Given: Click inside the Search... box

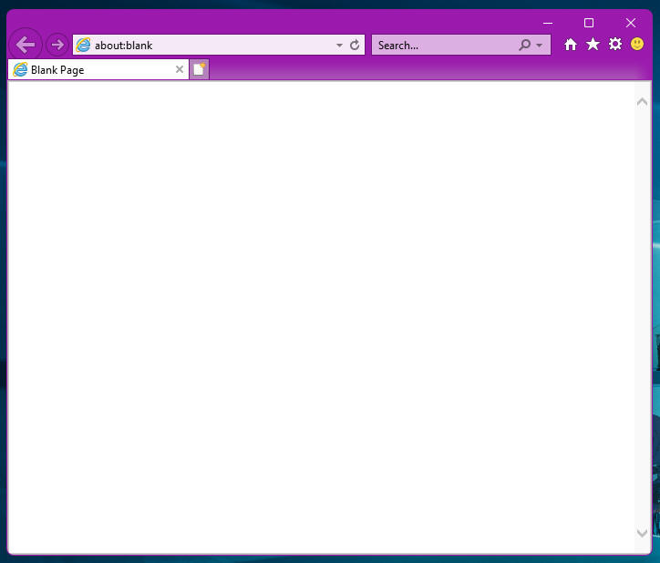Looking at the screenshot, I should (x=442, y=45).
